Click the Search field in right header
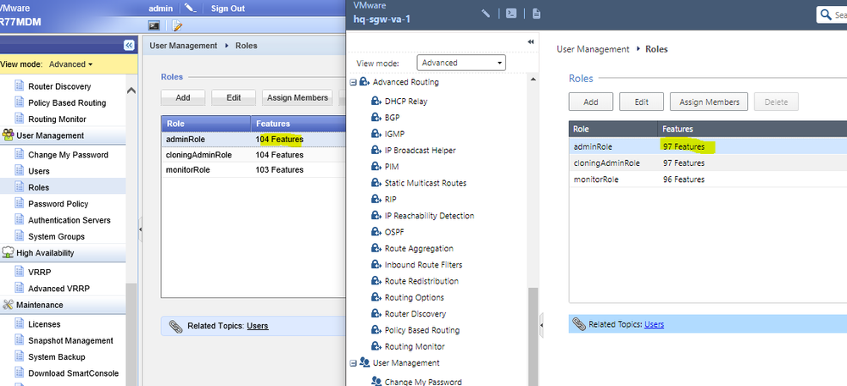Screen dimensions: 847x386 pos(835,14)
